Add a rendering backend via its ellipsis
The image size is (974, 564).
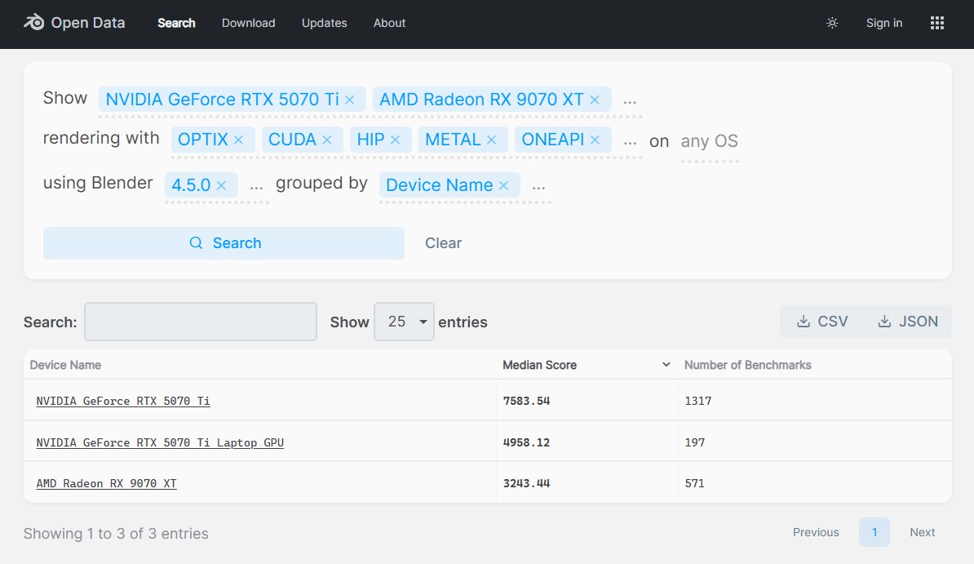[x=630, y=141]
